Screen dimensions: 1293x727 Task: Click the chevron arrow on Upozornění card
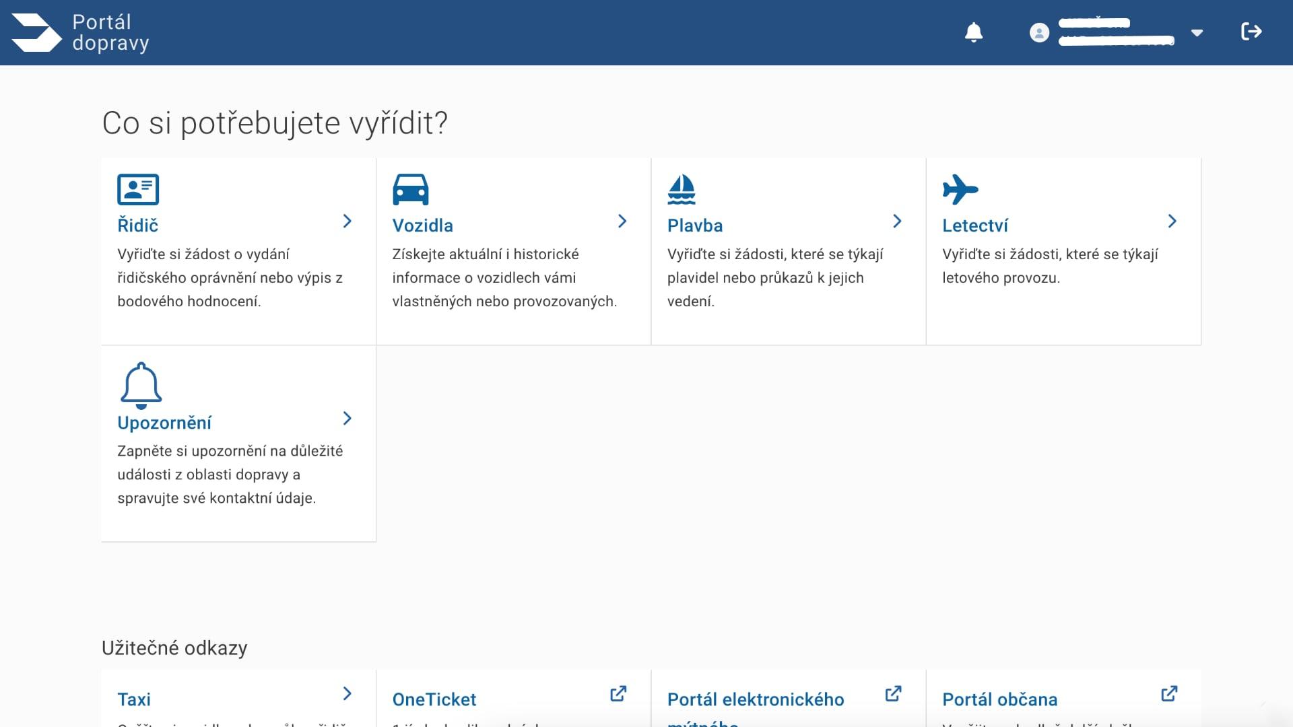point(347,418)
